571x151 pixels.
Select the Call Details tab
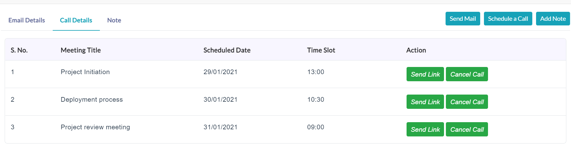[76, 20]
